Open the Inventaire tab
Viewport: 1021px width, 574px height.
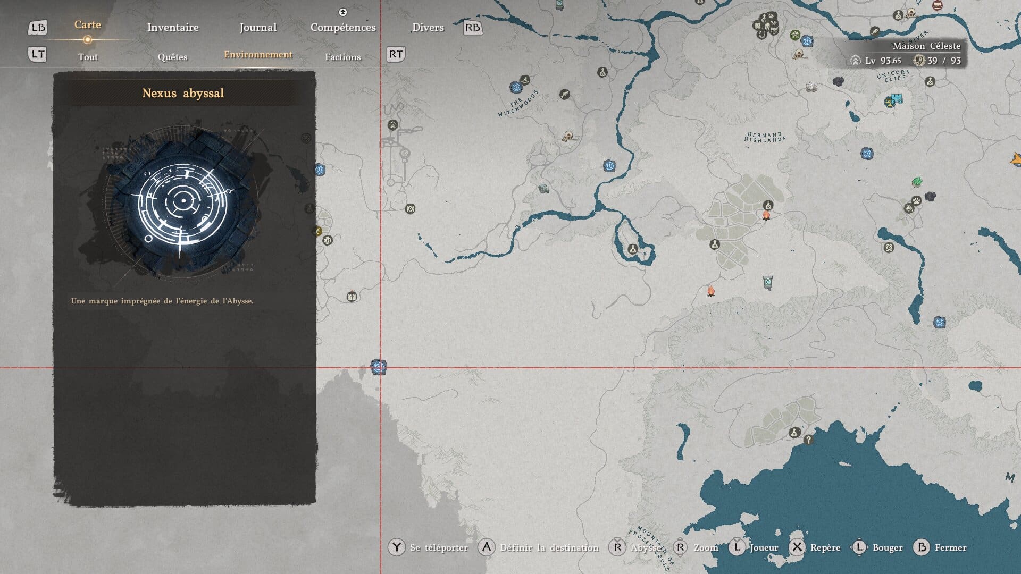pos(173,27)
